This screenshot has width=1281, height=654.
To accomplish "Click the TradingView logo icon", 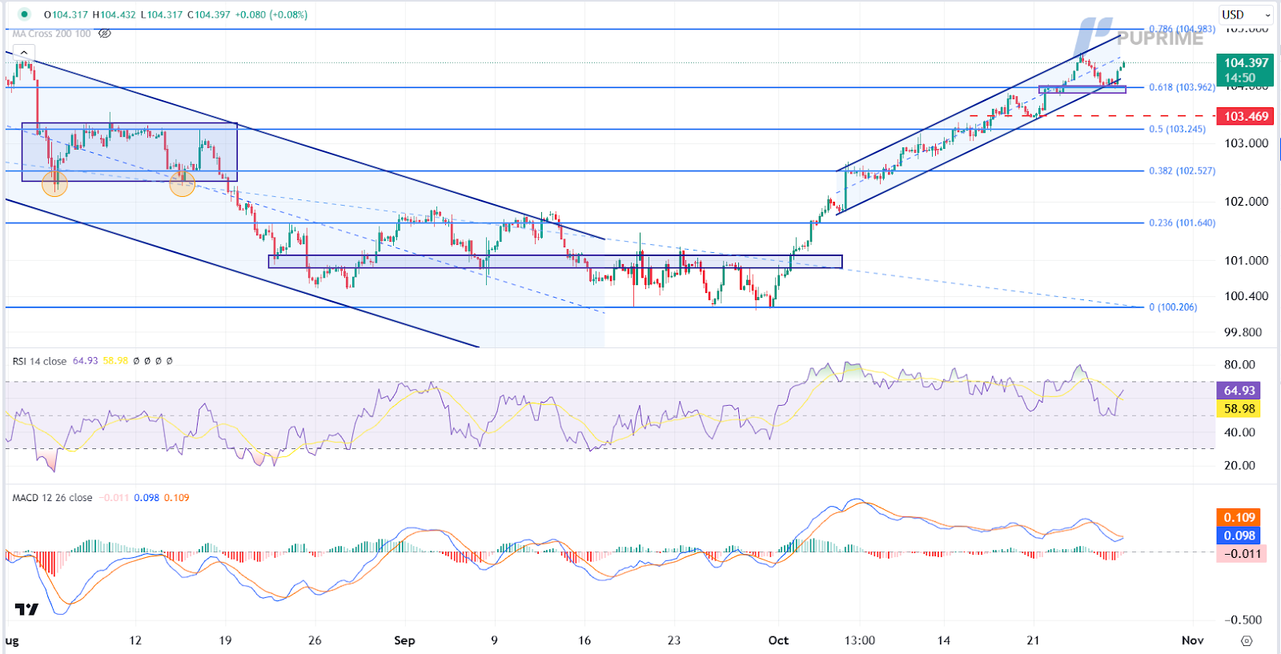I will [x=26, y=610].
